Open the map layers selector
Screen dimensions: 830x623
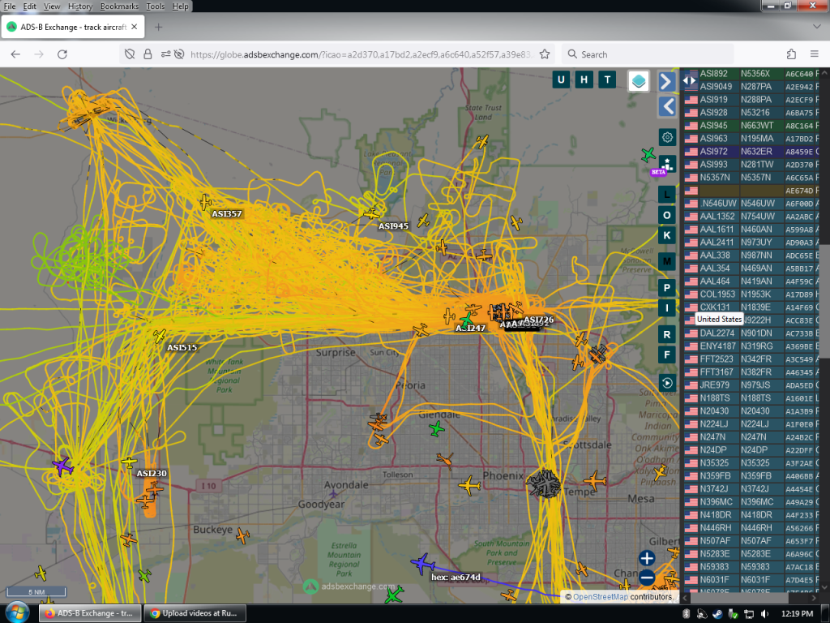pyautogui.click(x=639, y=81)
